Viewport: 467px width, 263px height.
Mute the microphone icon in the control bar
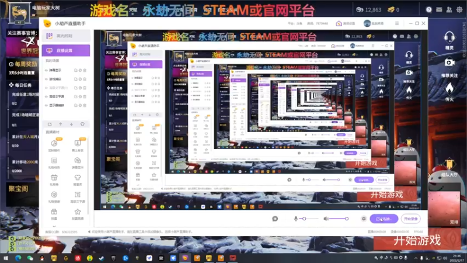click(x=296, y=219)
